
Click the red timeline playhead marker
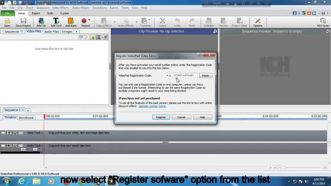pos(45,116)
